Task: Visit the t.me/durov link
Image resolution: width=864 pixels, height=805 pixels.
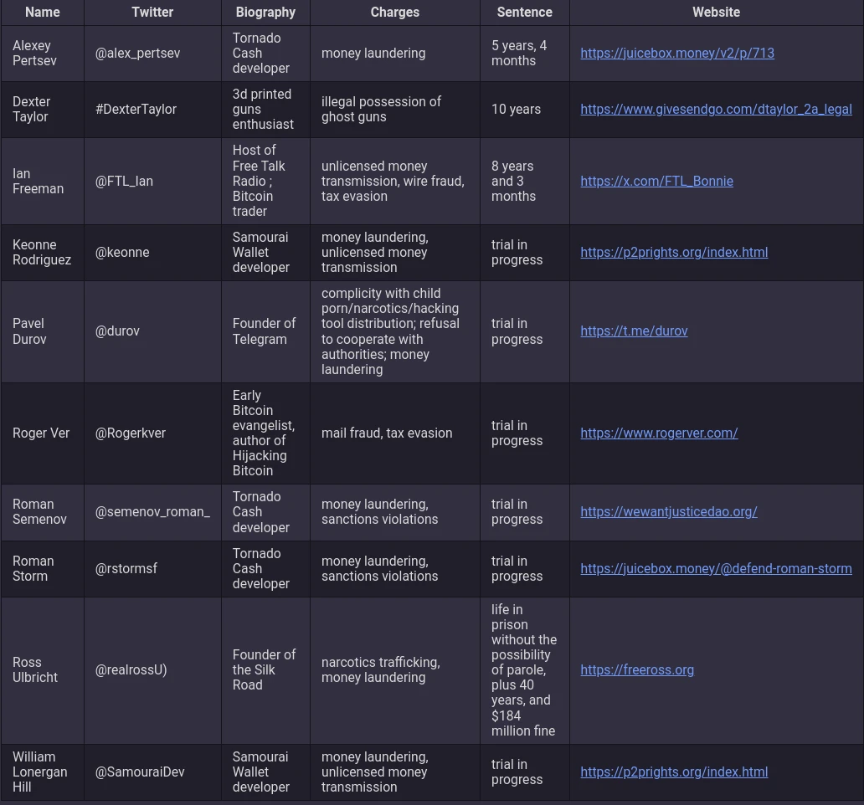Action: tap(634, 331)
